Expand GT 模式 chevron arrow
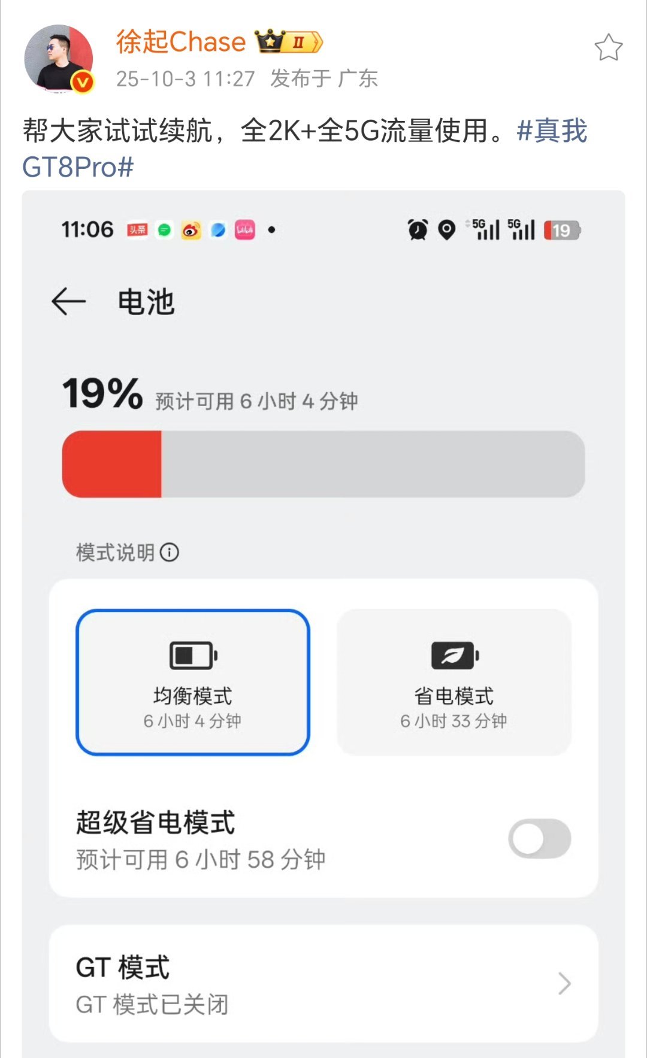Image resolution: width=647 pixels, height=1058 pixels. 564,984
